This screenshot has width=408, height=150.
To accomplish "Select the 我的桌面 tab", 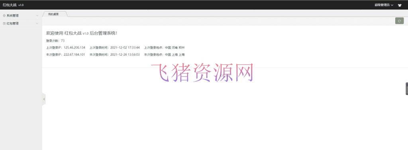I will click(54, 14).
